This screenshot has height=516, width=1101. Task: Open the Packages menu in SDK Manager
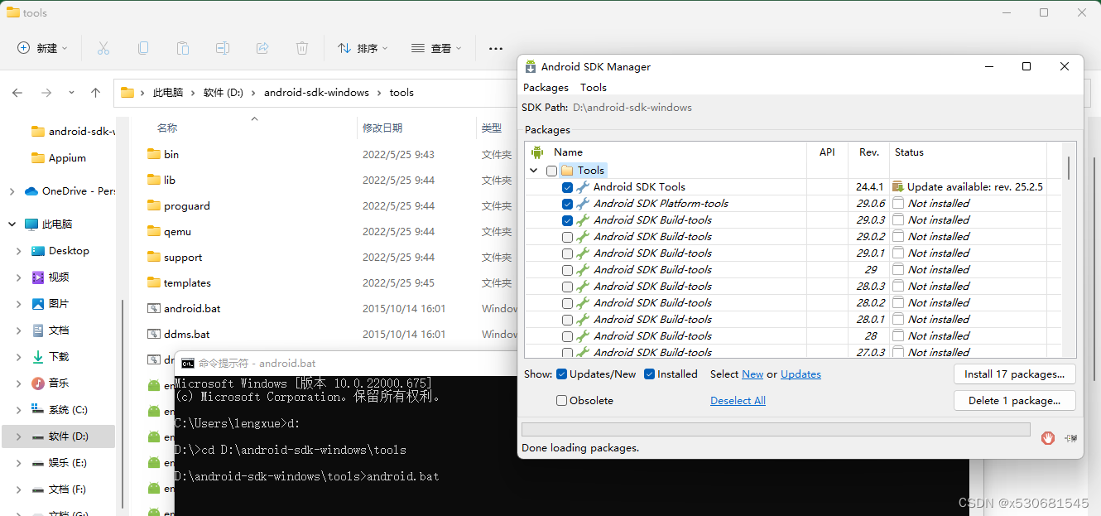pyautogui.click(x=546, y=87)
